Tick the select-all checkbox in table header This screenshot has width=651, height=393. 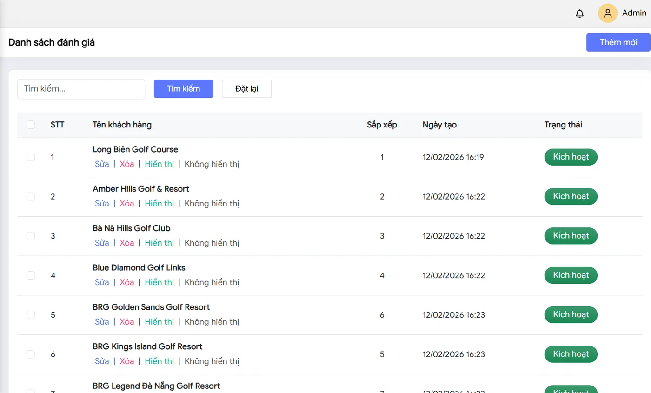pyautogui.click(x=31, y=125)
